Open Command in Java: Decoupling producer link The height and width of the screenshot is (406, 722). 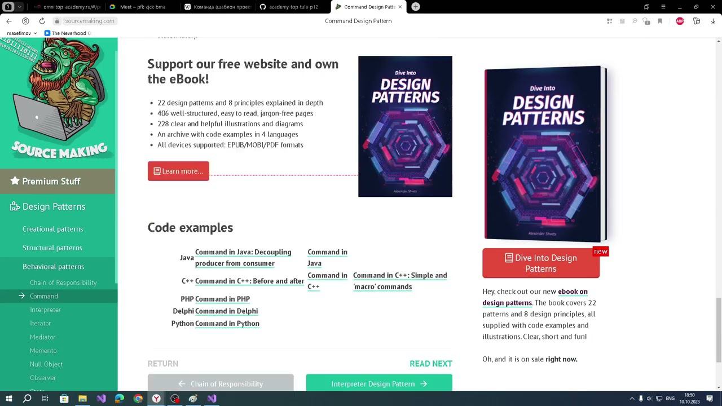[243, 258]
